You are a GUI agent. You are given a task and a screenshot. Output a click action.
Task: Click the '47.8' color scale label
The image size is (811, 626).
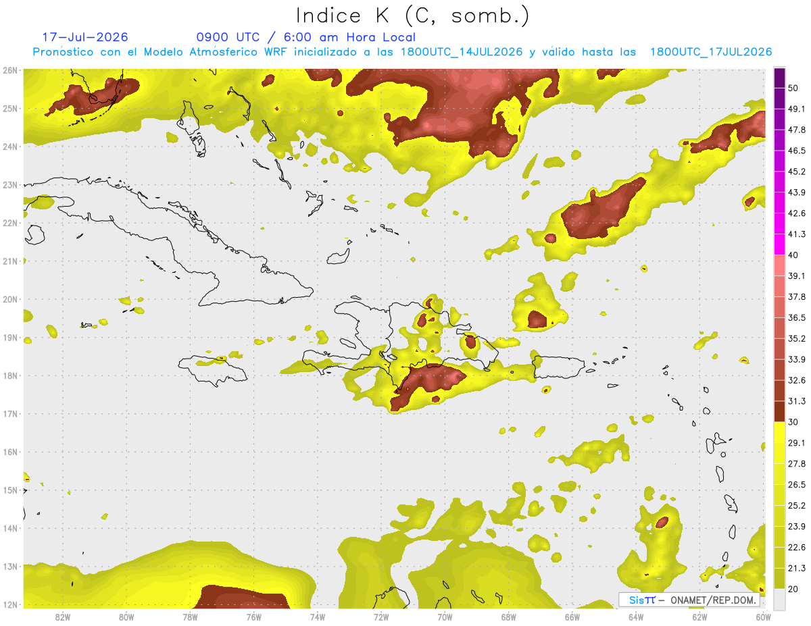pyautogui.click(x=797, y=130)
